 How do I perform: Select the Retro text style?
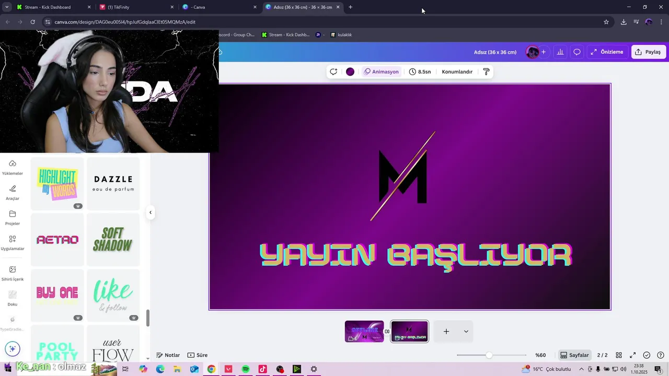[x=57, y=240]
